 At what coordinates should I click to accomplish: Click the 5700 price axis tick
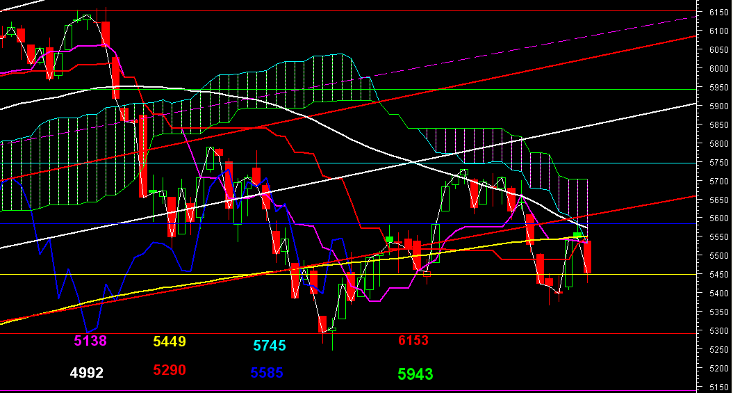(719, 181)
